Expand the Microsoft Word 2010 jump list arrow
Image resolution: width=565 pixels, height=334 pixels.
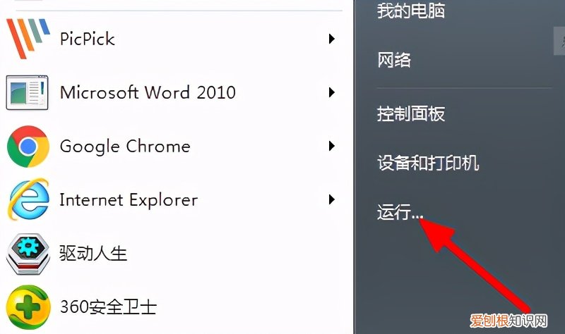[332, 92]
